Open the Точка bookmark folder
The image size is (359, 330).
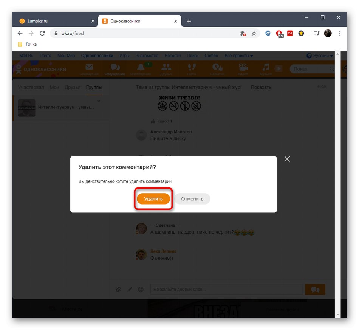click(x=27, y=44)
